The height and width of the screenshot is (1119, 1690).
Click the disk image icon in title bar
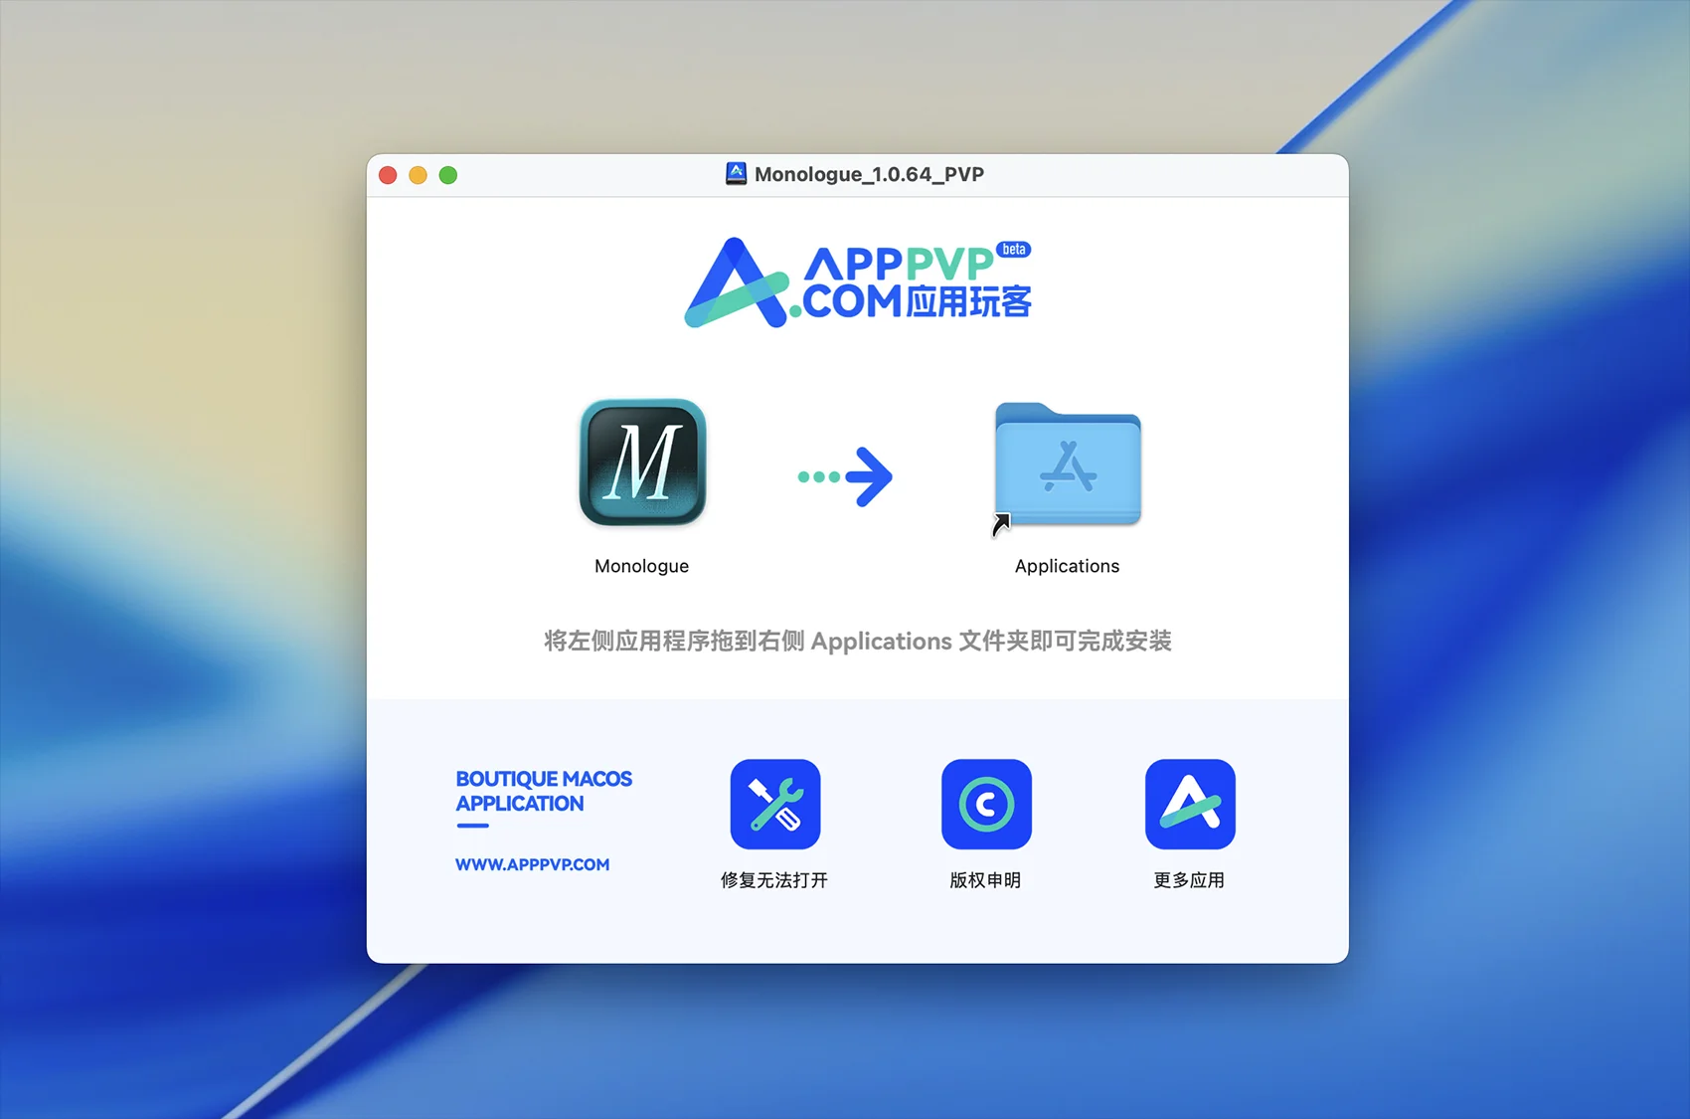tap(736, 174)
